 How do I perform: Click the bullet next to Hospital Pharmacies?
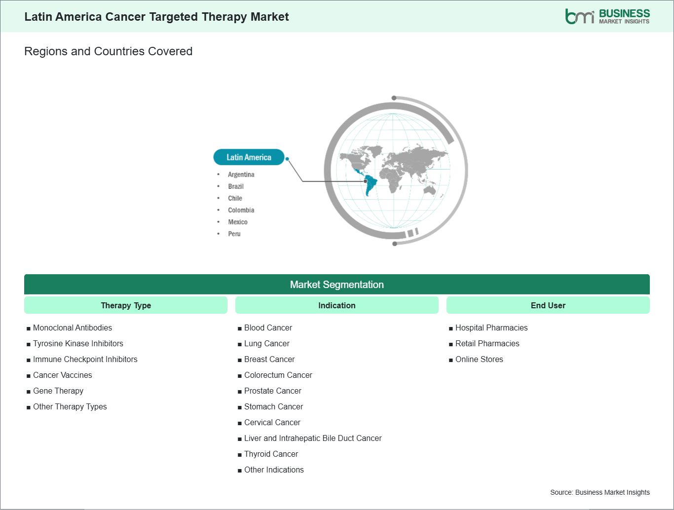tap(450, 328)
